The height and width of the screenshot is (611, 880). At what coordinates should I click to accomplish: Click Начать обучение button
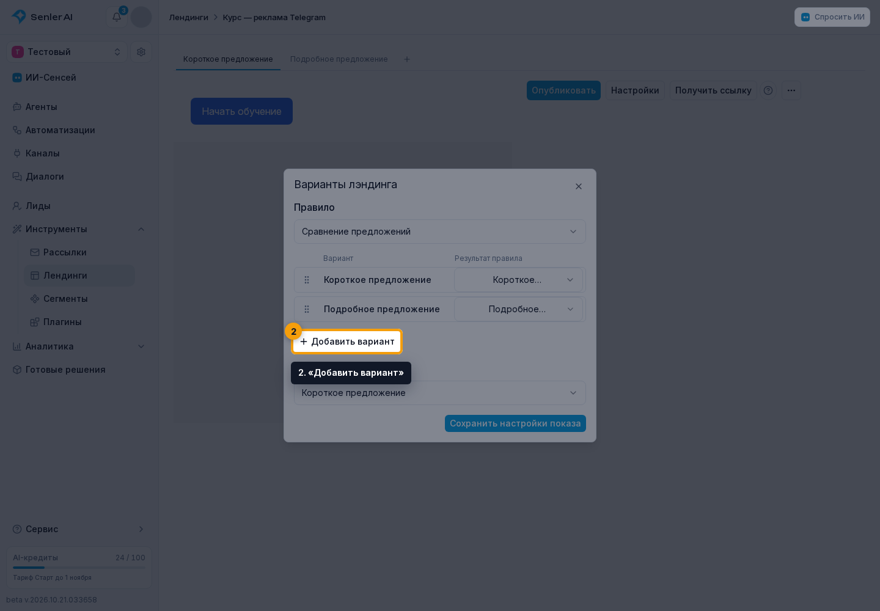(241, 111)
